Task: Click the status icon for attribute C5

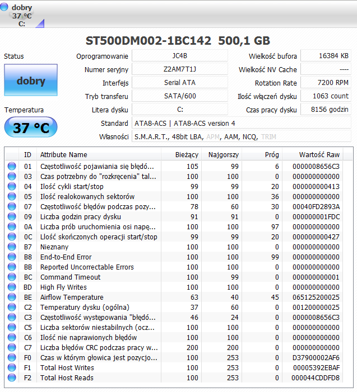Action: 12,327
